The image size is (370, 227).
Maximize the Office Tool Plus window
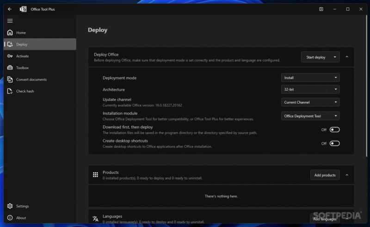[348, 9]
